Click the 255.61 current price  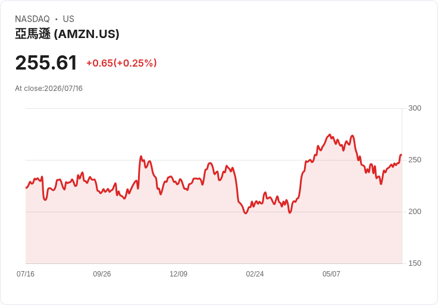(x=46, y=62)
